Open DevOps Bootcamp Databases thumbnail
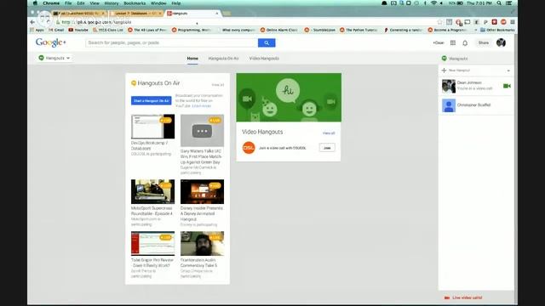The image size is (545, 306). (x=153, y=127)
